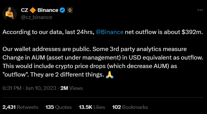Open the tweet's more options ellipsis menu

tap(200, 10)
